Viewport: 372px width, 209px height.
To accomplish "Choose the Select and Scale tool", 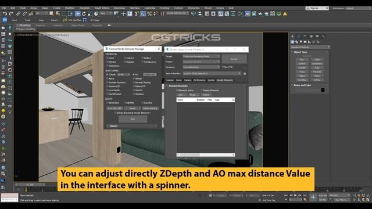I will 90,14.
